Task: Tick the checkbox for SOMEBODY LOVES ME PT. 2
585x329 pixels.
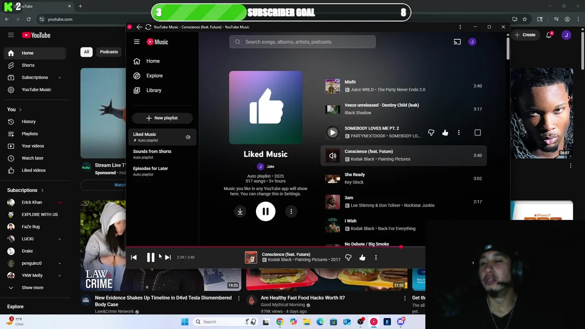Action: click(x=478, y=133)
